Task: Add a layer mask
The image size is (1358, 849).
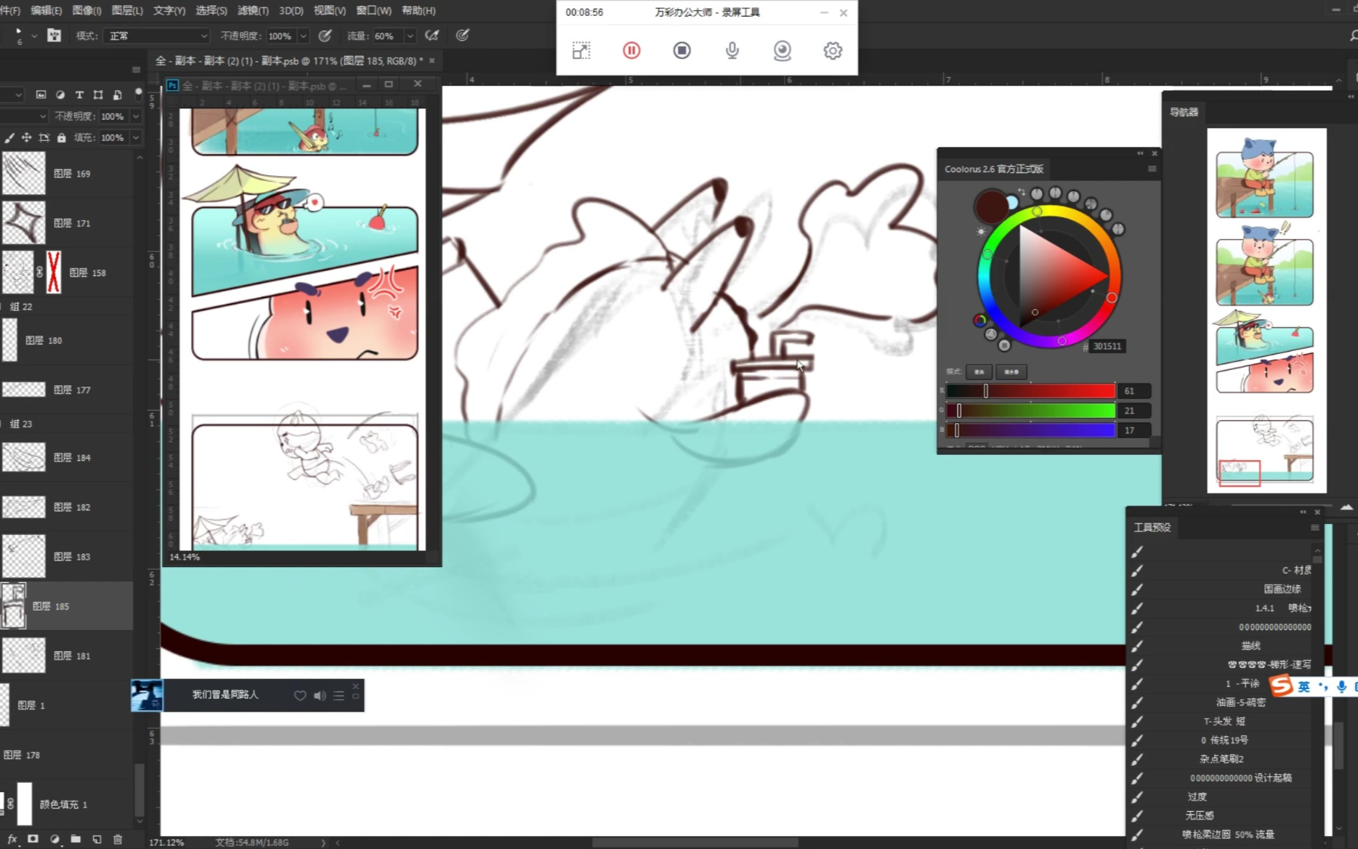Action: pyautogui.click(x=33, y=839)
